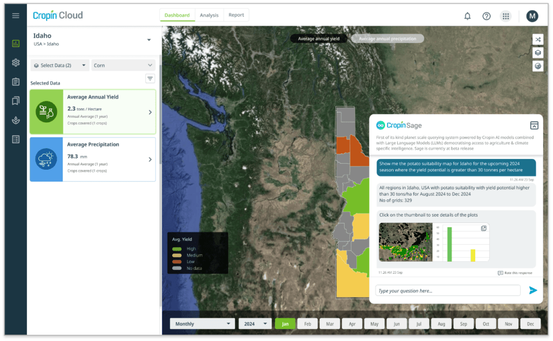553x341 pixels.
Task: Open the Corn crop dropdown
Action: 123,65
